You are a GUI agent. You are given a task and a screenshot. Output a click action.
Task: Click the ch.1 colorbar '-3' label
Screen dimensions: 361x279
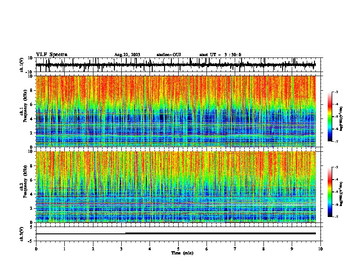336,92
